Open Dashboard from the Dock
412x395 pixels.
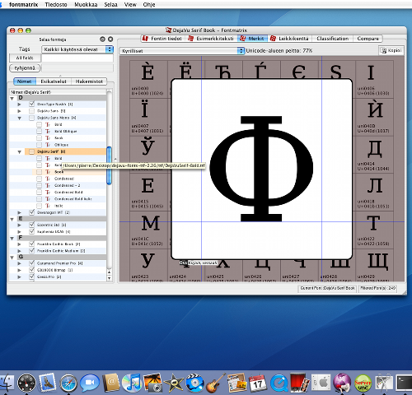pos(26,383)
